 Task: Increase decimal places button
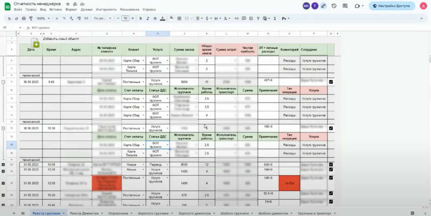pyautogui.click(x=78, y=18)
